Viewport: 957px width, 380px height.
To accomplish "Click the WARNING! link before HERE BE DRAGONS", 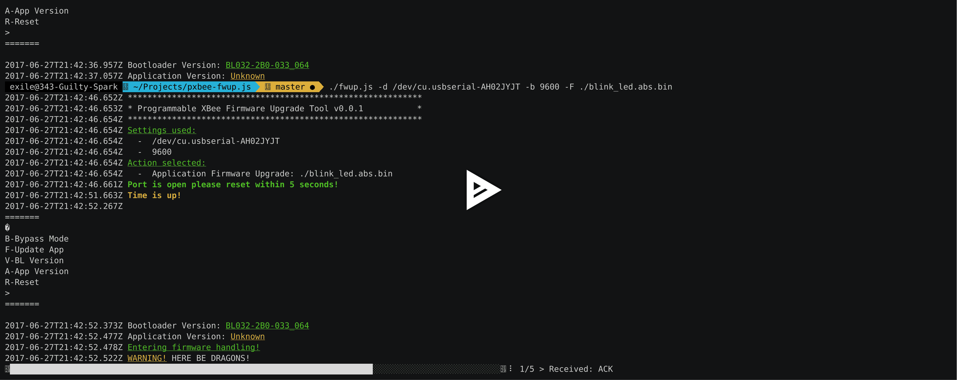I will [x=146, y=358].
